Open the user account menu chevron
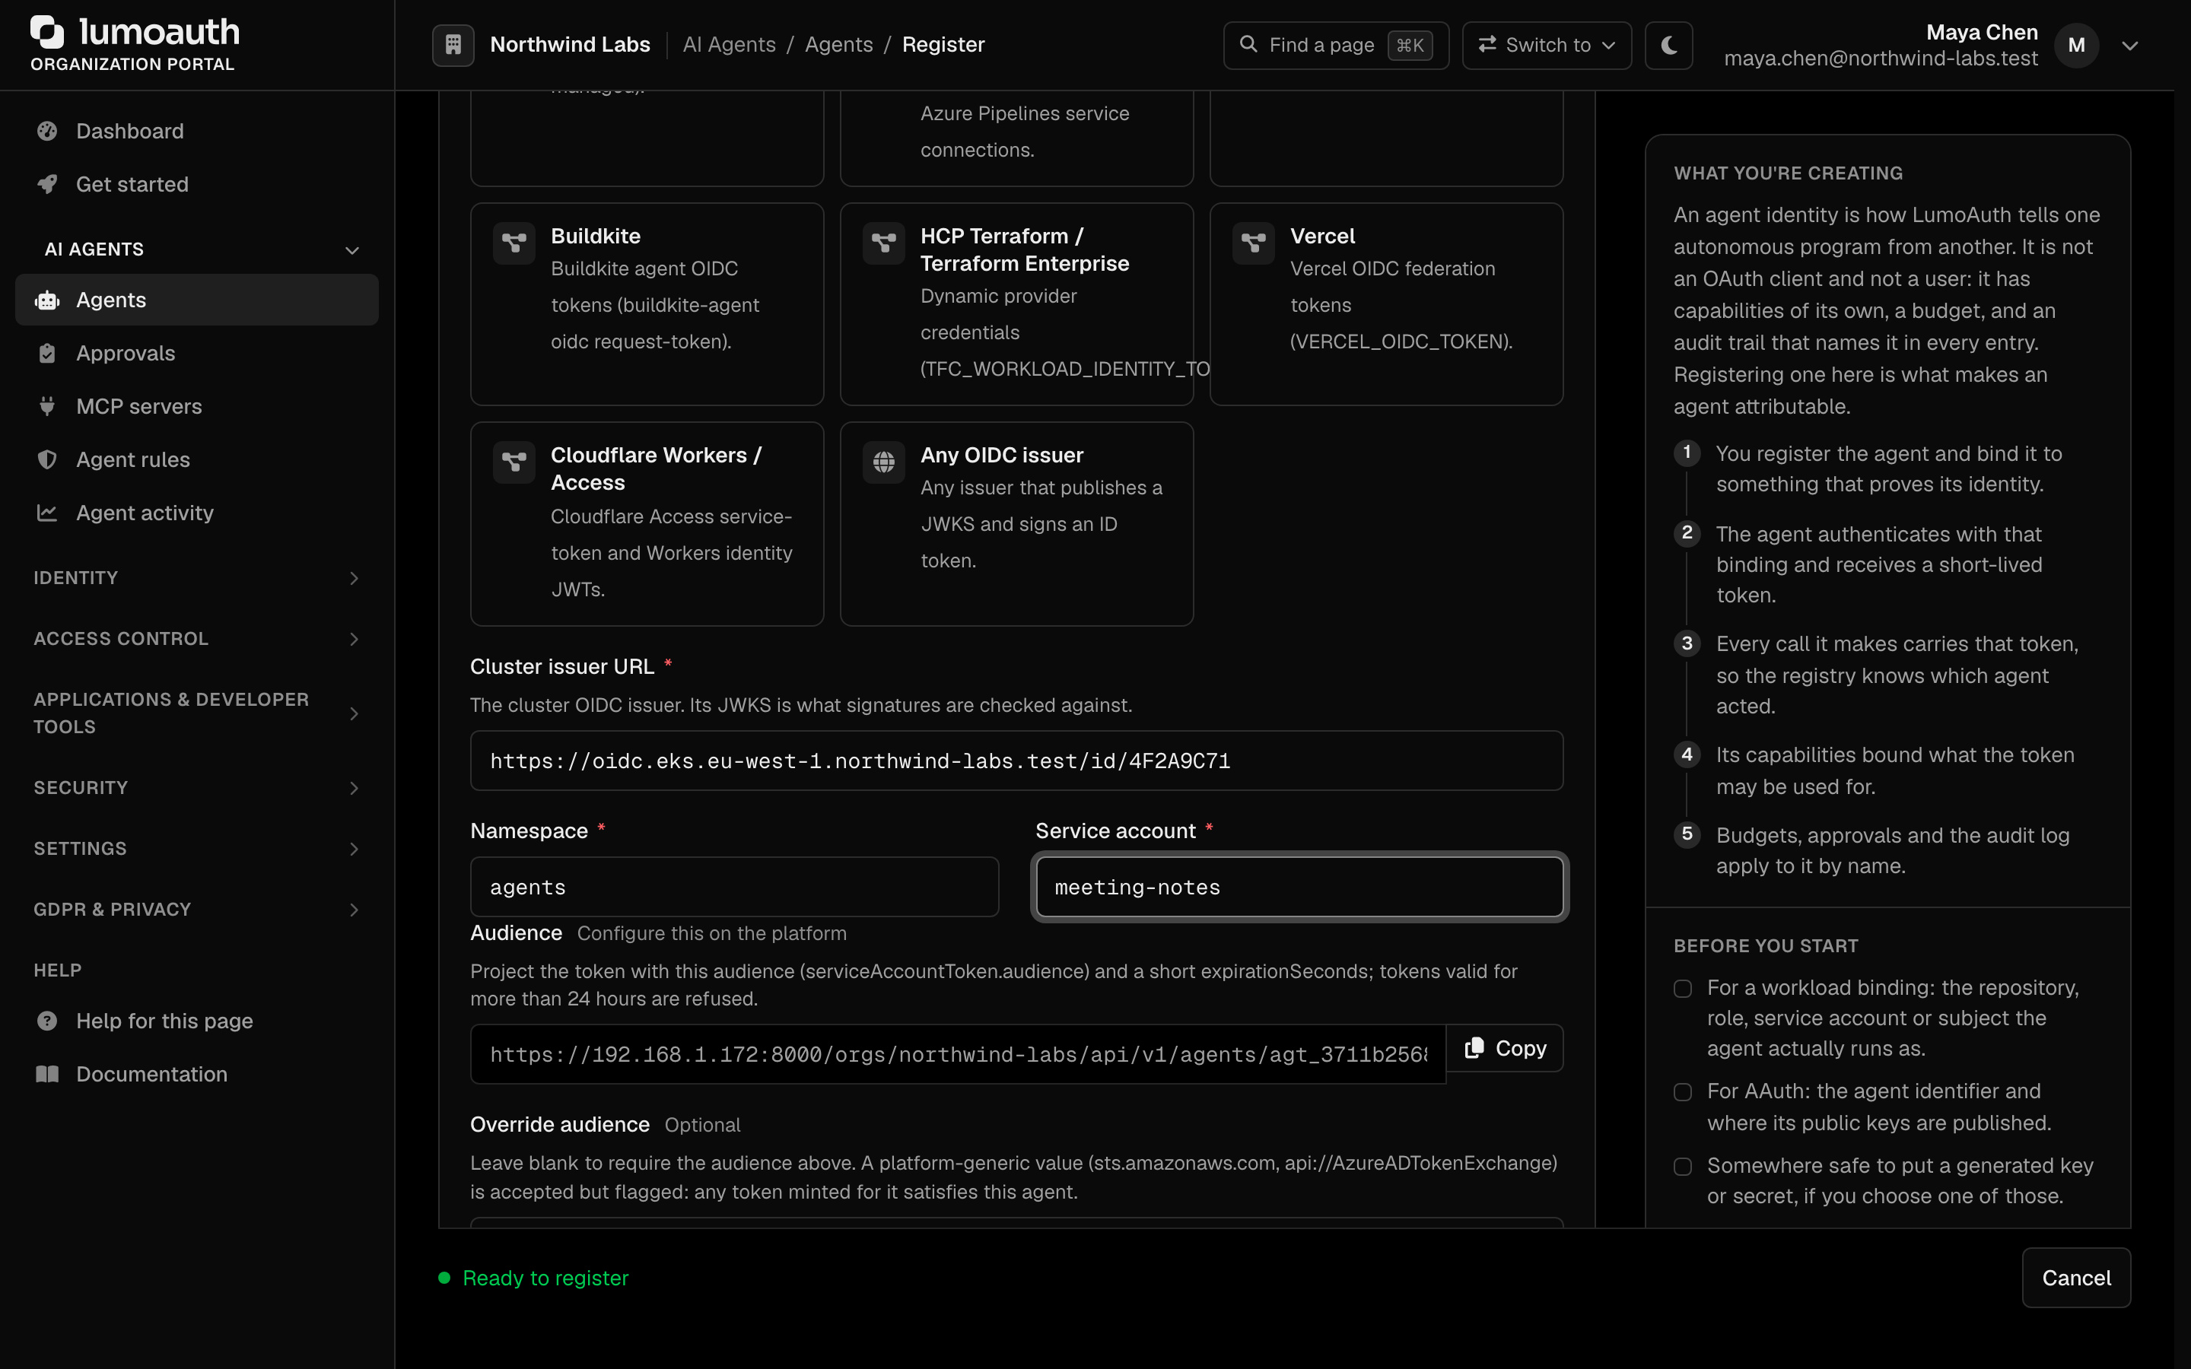 click(x=2130, y=46)
